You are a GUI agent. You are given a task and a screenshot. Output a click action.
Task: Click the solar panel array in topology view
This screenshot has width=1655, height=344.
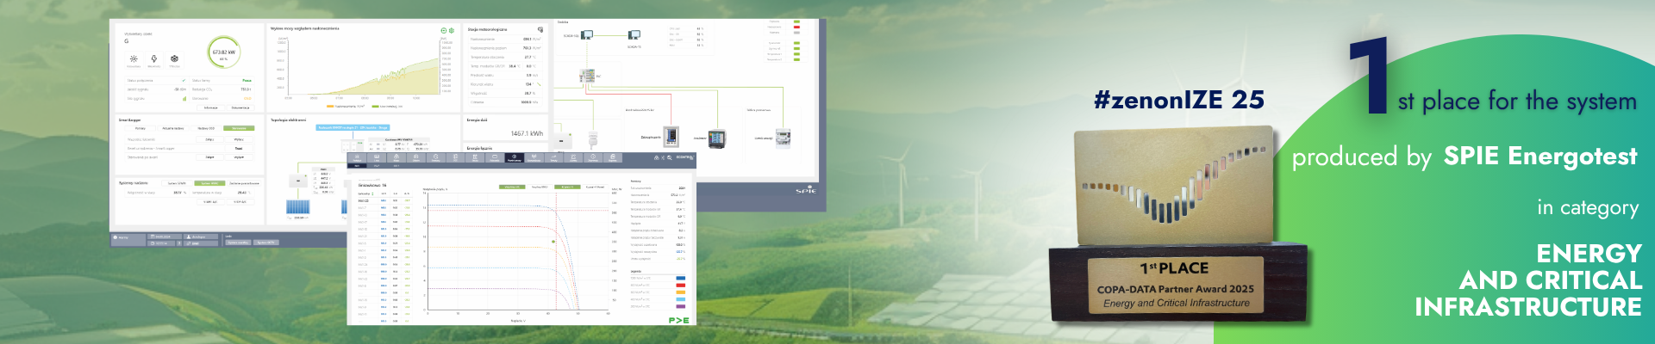click(297, 207)
